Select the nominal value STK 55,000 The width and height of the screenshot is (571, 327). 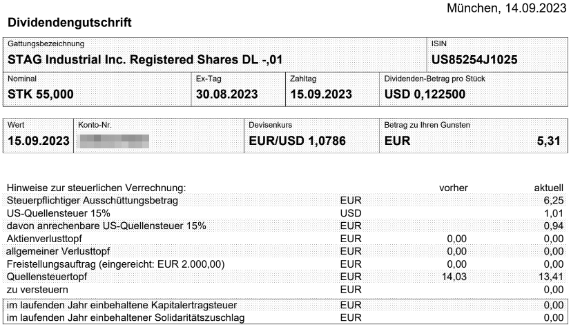click(x=41, y=95)
